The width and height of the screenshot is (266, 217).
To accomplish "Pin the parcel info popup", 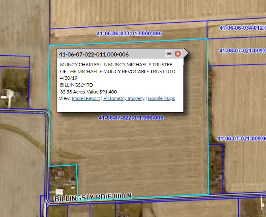I will point(168,54).
